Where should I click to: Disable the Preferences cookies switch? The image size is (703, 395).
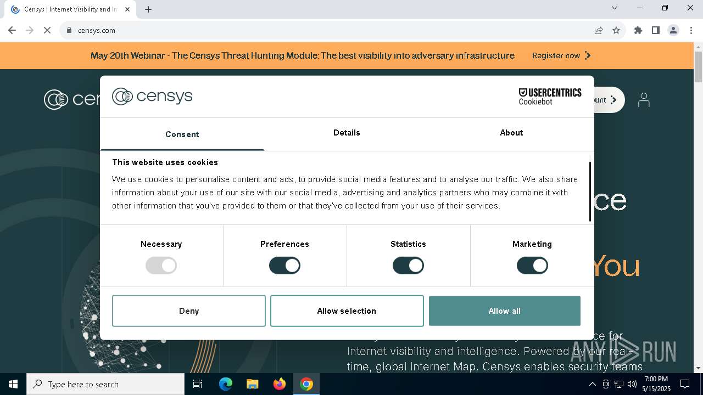point(284,266)
